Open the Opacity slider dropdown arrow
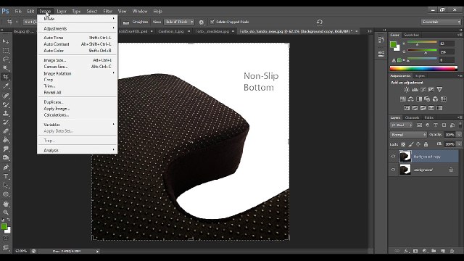This screenshot has height=261, width=464. 459,135
